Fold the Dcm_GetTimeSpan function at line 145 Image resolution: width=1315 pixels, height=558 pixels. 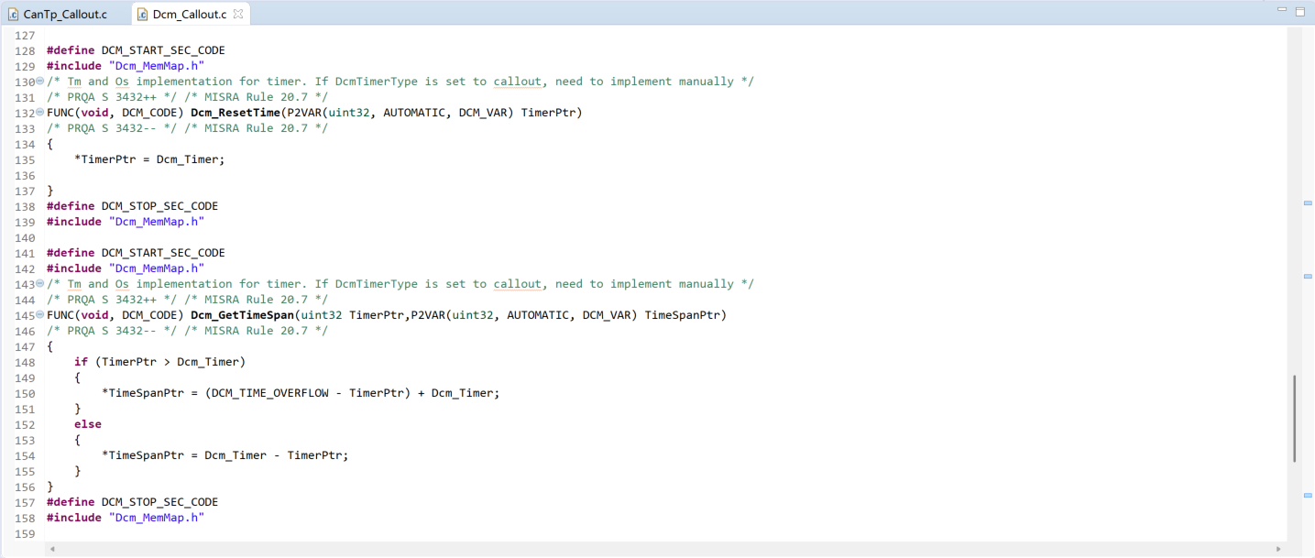point(39,315)
